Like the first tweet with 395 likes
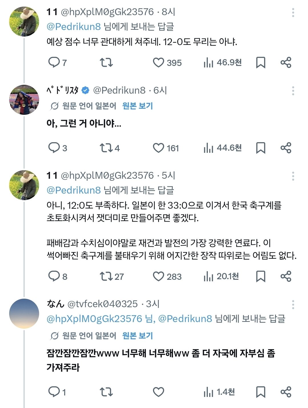 click(x=158, y=63)
